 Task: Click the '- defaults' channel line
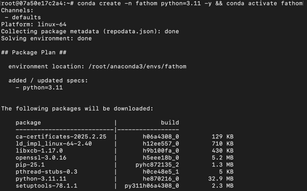pos(22,17)
